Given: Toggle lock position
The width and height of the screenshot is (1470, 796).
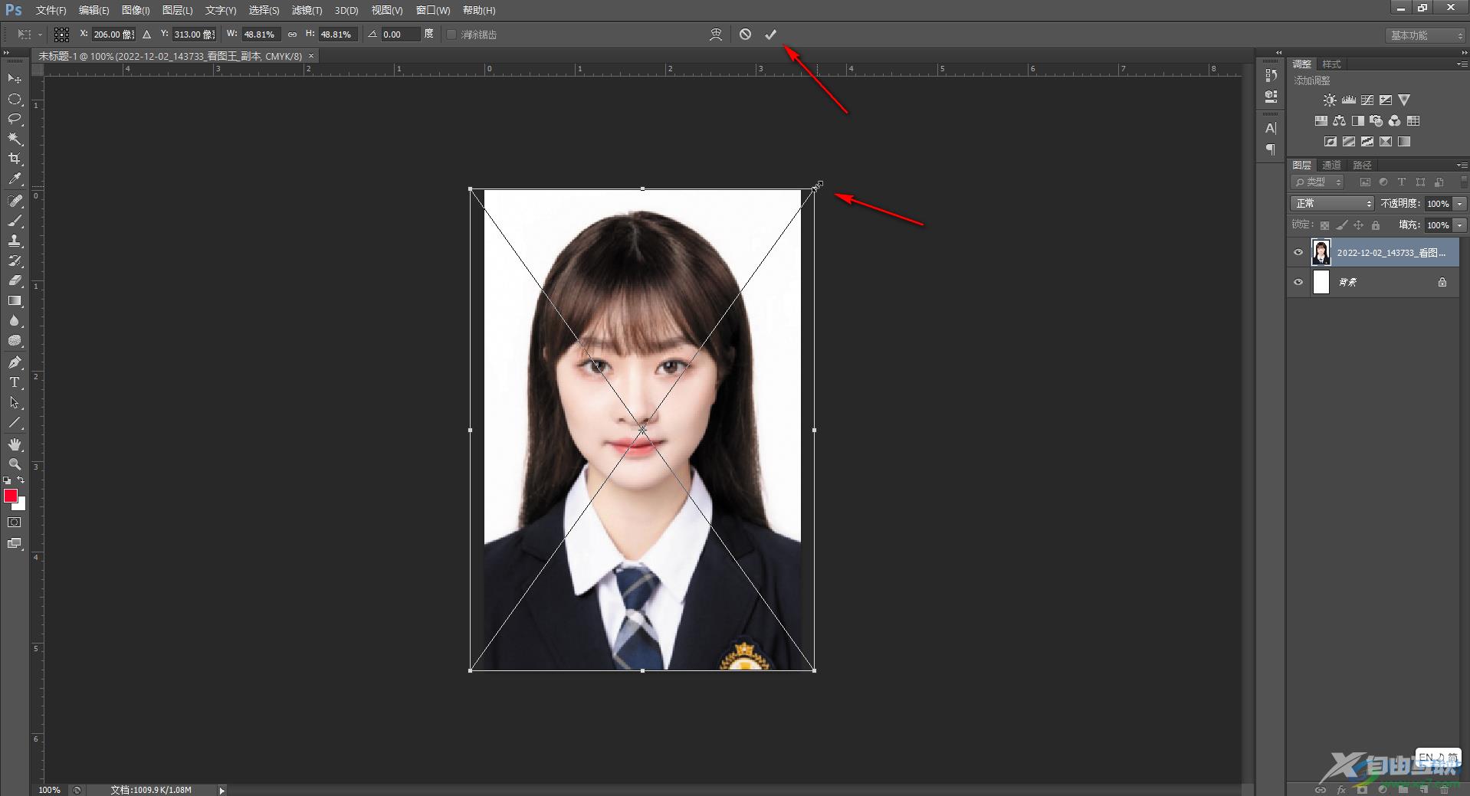Looking at the screenshot, I should 1358,225.
